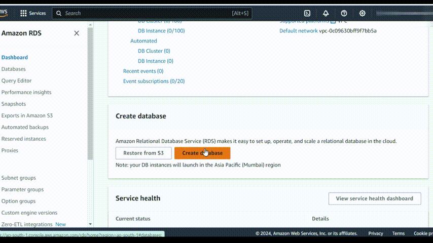Open the help question mark icon
This screenshot has width=433, height=243.
point(344,13)
